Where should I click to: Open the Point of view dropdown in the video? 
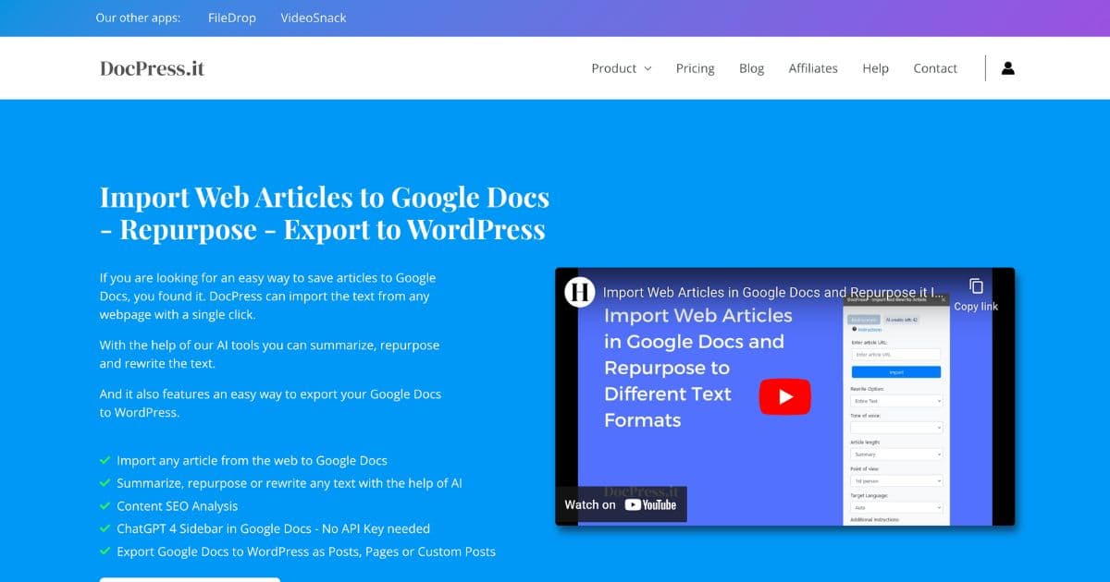point(896,481)
